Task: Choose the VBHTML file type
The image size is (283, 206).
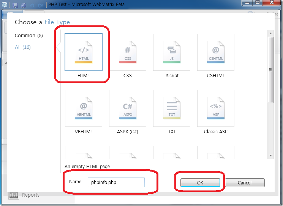Action: tap(84, 108)
